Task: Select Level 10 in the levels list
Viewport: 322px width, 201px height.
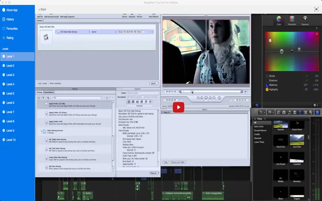Action: [17, 140]
